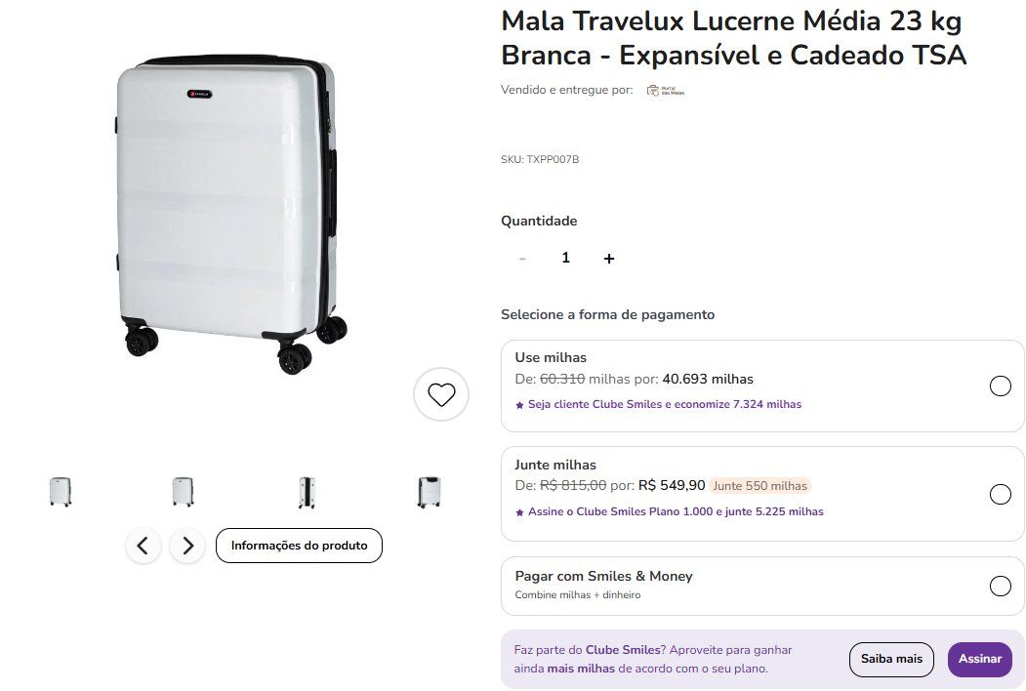Add product to wishlist with heart icon
1026x691 pixels.
441,394
